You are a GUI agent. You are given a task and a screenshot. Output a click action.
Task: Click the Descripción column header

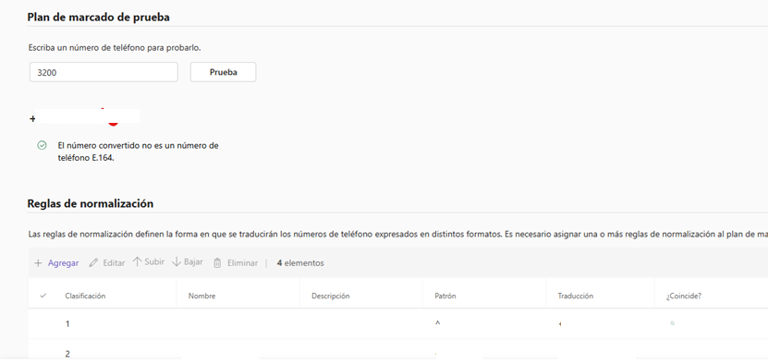[331, 296]
